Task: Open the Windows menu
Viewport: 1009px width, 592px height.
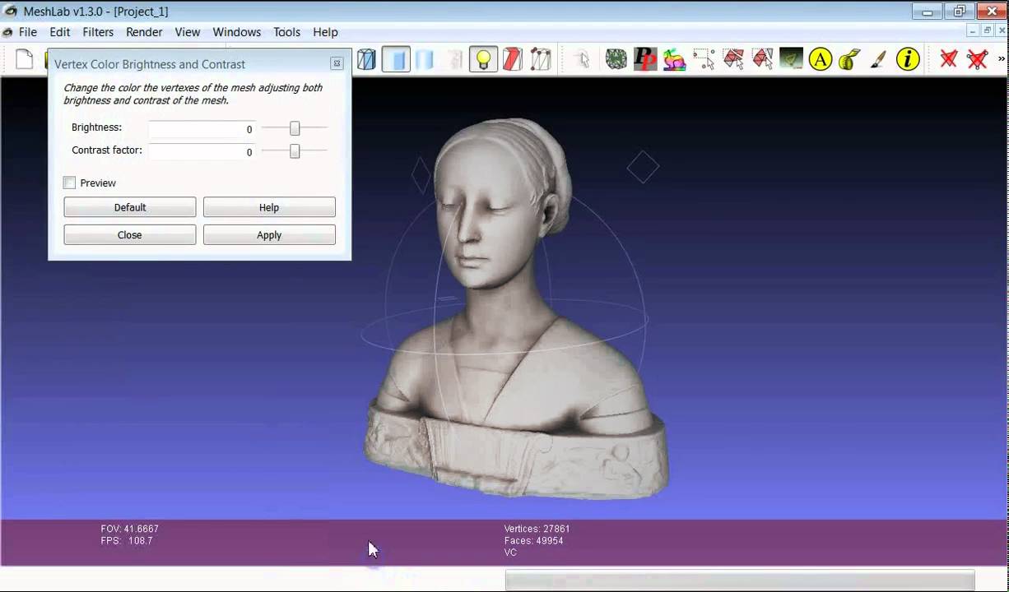Action: click(237, 32)
